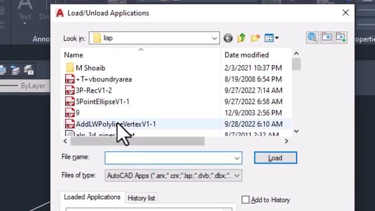This screenshot has width=375, height=211.
Task: Click the LSP icon beside 5PointEllipseV1-1
Action: click(x=70, y=101)
